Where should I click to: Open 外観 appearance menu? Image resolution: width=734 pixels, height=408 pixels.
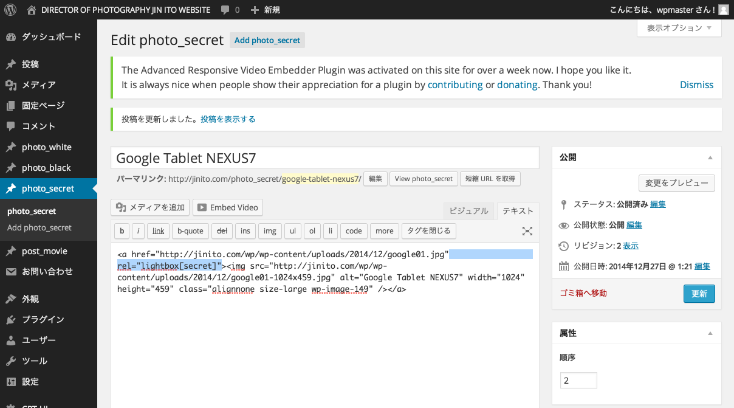pyautogui.click(x=49, y=299)
